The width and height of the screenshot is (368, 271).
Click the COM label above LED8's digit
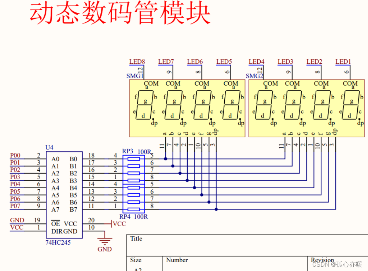151,83
